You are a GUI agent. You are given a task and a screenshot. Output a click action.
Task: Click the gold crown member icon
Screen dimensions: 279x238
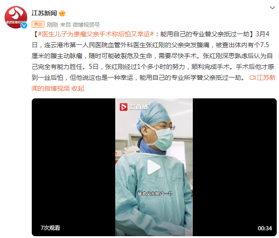[62, 13]
